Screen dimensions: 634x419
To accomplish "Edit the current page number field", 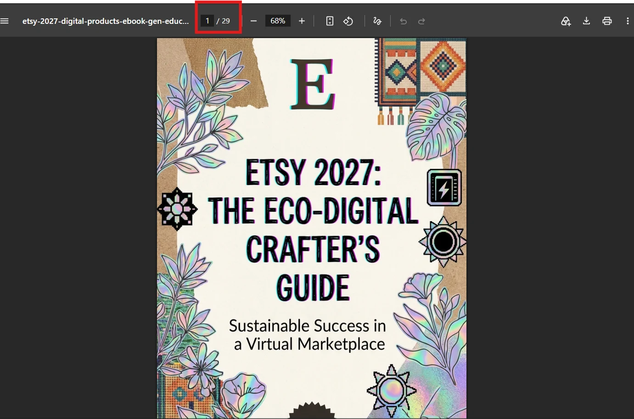I will (x=207, y=21).
